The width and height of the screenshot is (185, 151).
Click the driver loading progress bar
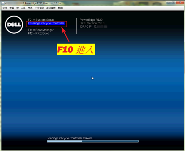coord(93,141)
